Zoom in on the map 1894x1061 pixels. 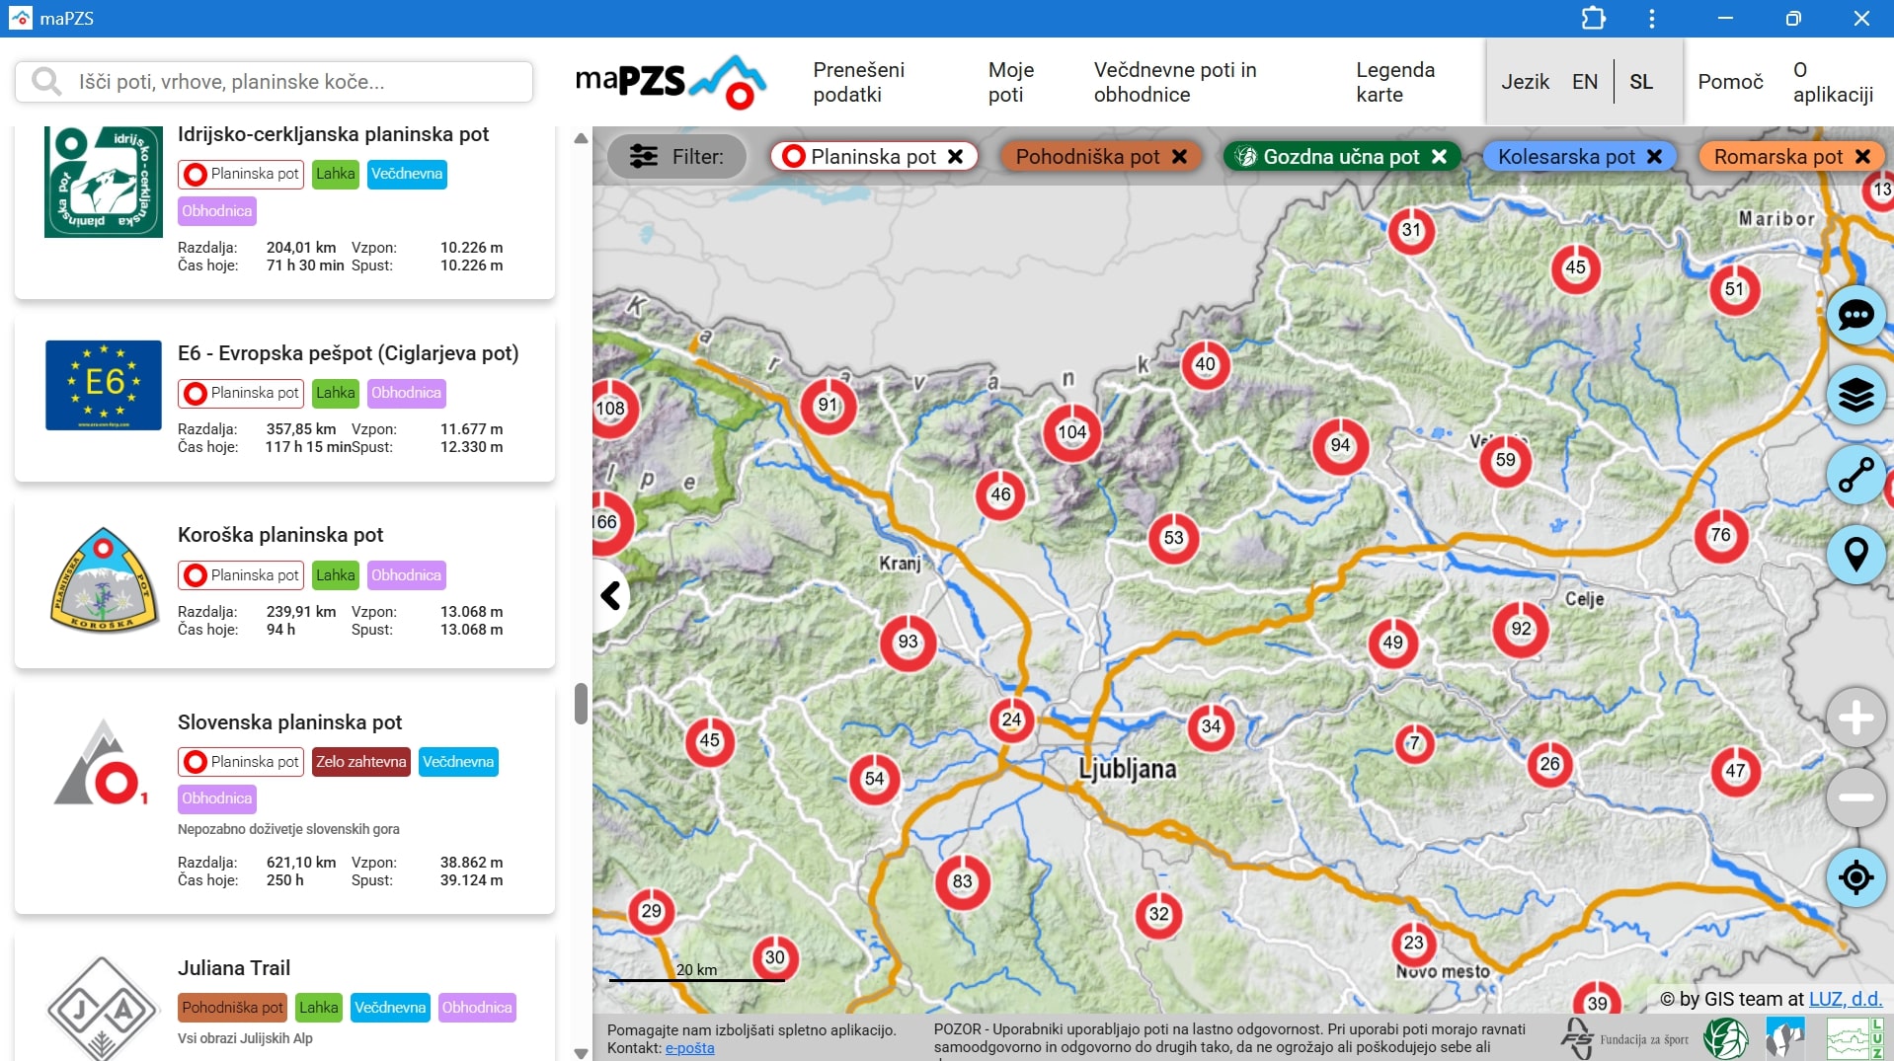pos(1855,718)
